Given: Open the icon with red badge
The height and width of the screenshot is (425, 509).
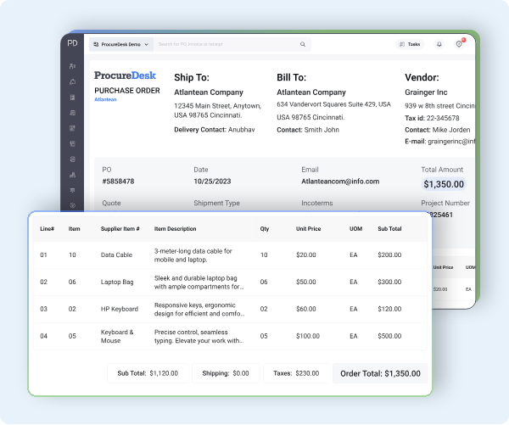Looking at the screenshot, I should pos(459,44).
